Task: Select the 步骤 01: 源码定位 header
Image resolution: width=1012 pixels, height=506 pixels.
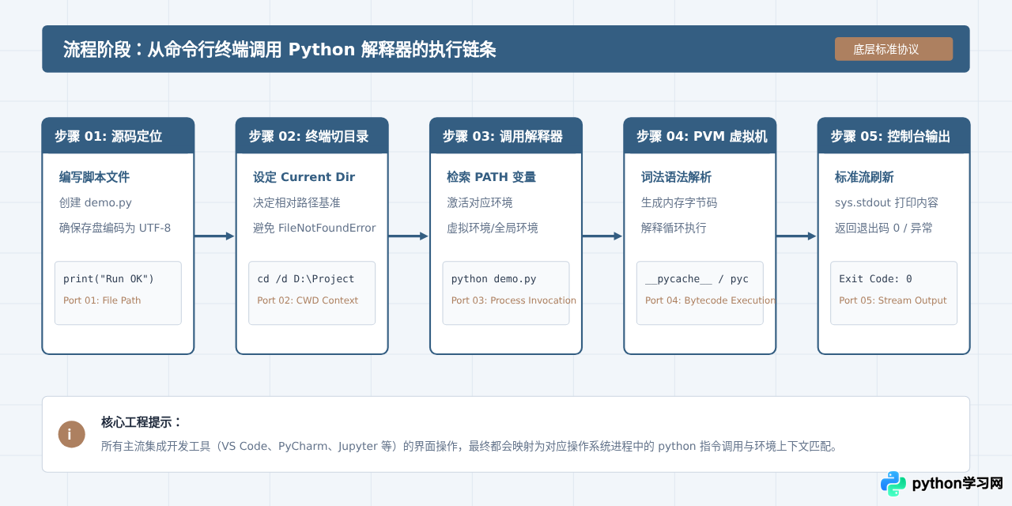Action: (118, 136)
